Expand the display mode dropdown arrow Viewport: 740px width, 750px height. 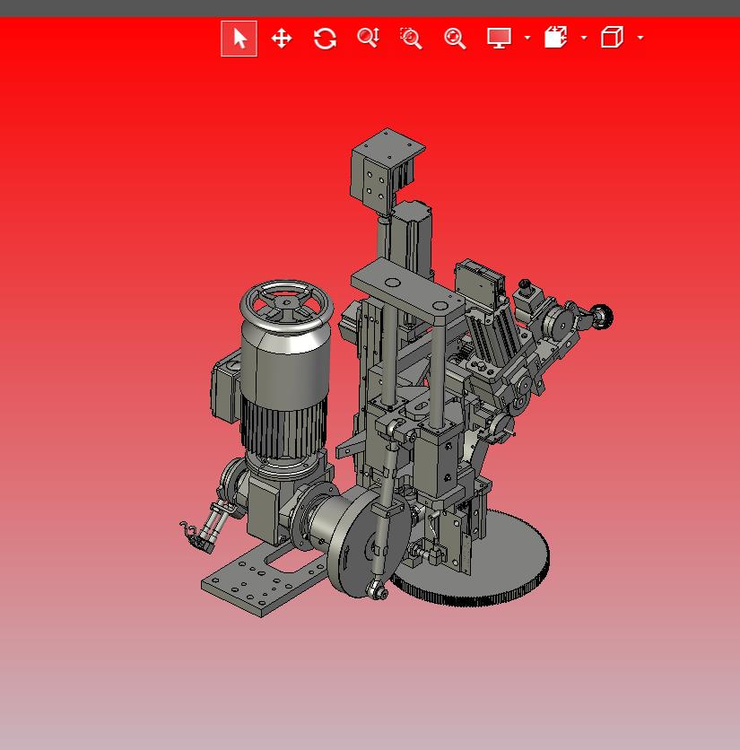527,38
